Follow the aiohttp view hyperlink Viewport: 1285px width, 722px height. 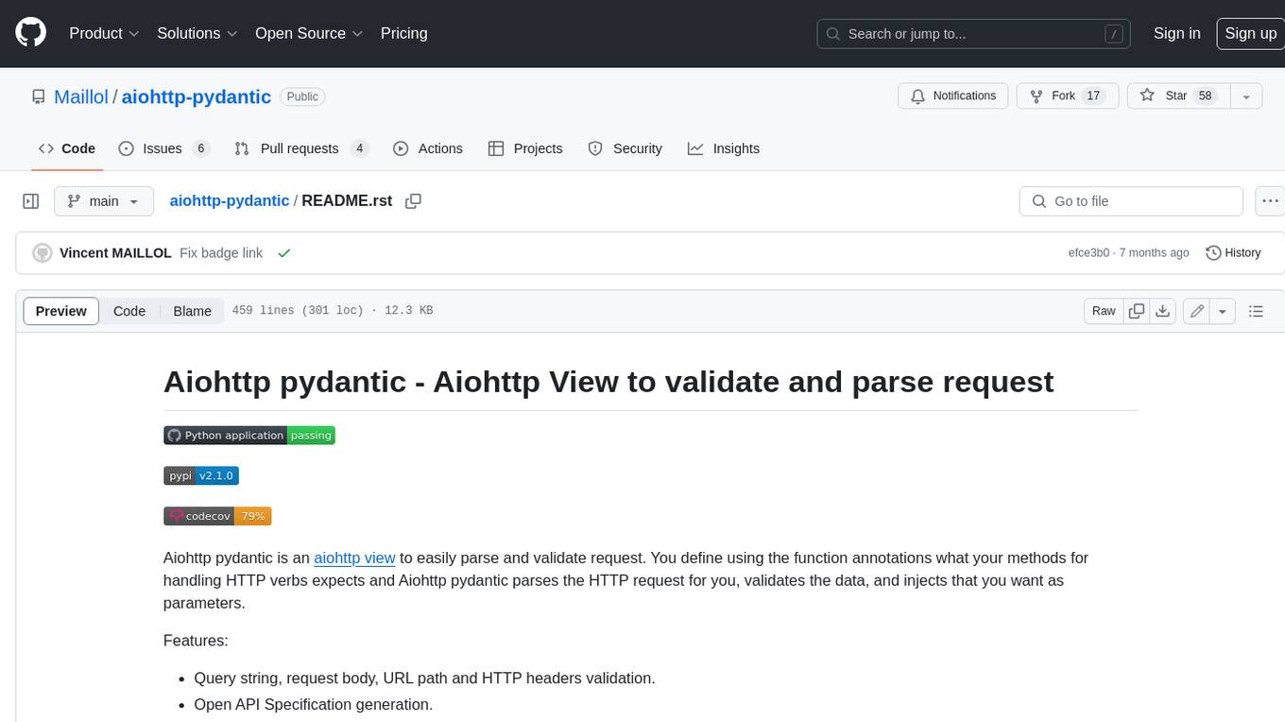pos(354,558)
